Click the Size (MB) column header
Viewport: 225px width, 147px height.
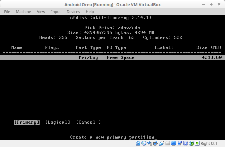(x=209, y=47)
